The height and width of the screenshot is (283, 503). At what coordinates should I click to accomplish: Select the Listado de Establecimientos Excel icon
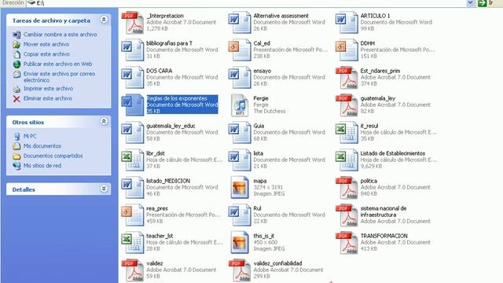coord(347,160)
